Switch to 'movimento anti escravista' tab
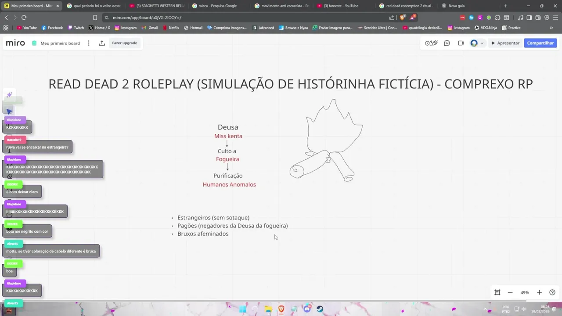 [x=282, y=6]
